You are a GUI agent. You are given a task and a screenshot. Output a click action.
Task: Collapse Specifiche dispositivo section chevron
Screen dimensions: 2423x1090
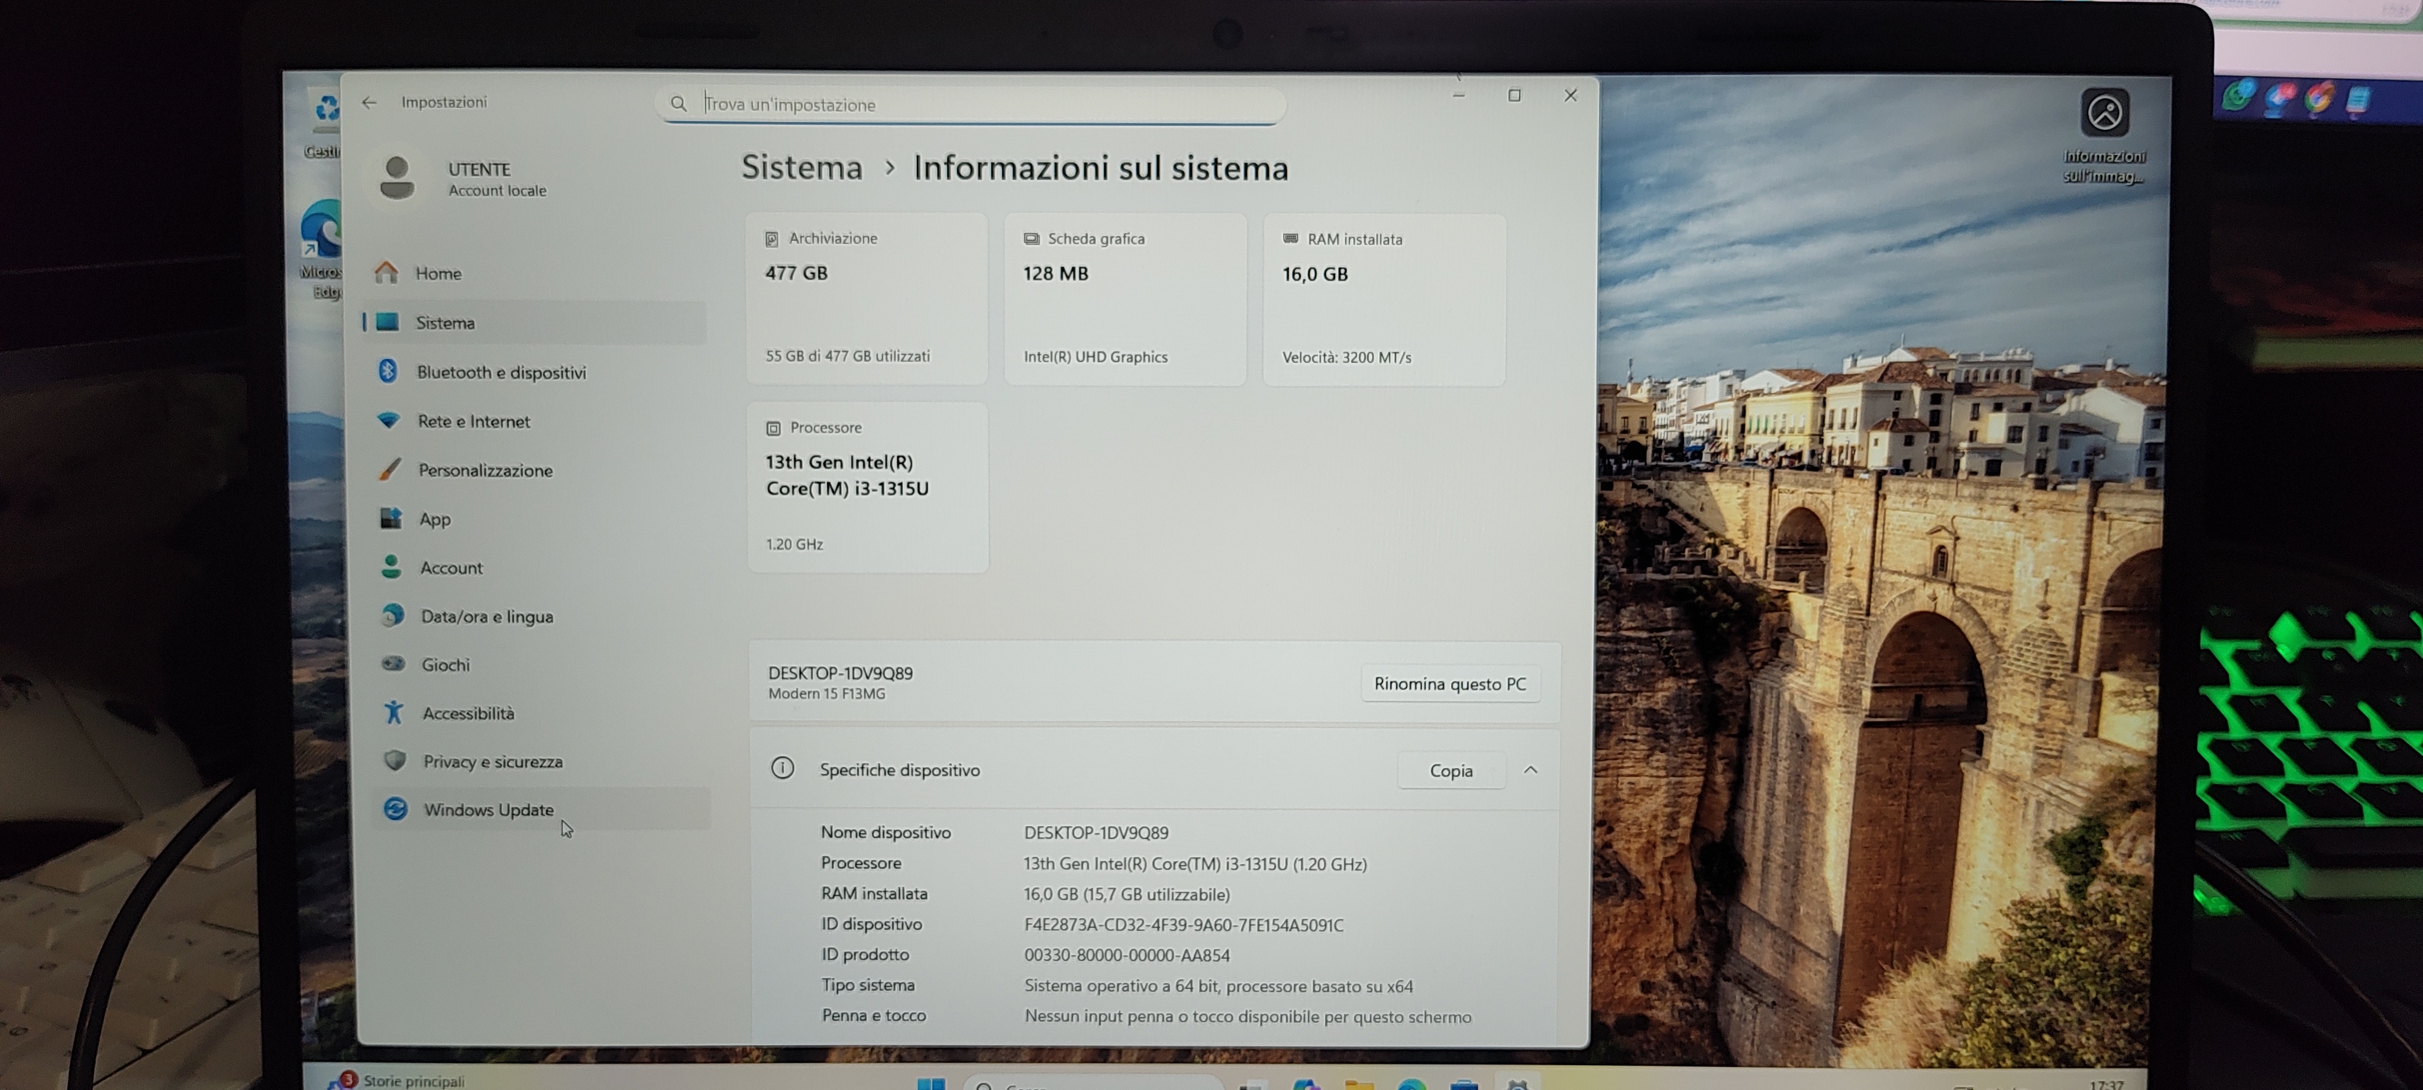pyautogui.click(x=1530, y=770)
